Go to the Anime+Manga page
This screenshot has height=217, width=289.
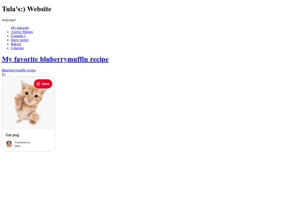click(x=22, y=32)
